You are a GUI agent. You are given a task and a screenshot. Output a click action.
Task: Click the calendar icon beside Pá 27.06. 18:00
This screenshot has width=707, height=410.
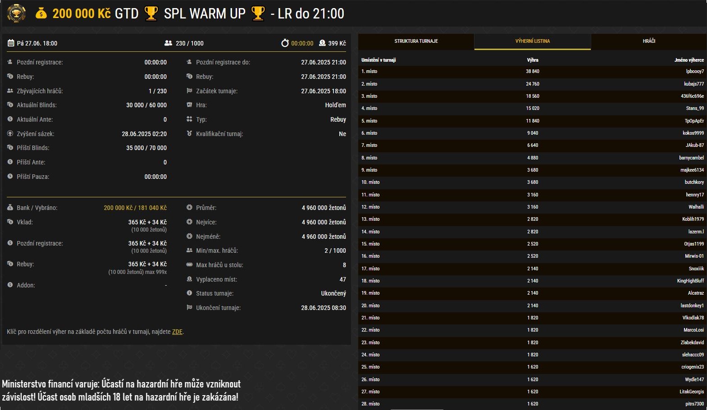coord(11,43)
